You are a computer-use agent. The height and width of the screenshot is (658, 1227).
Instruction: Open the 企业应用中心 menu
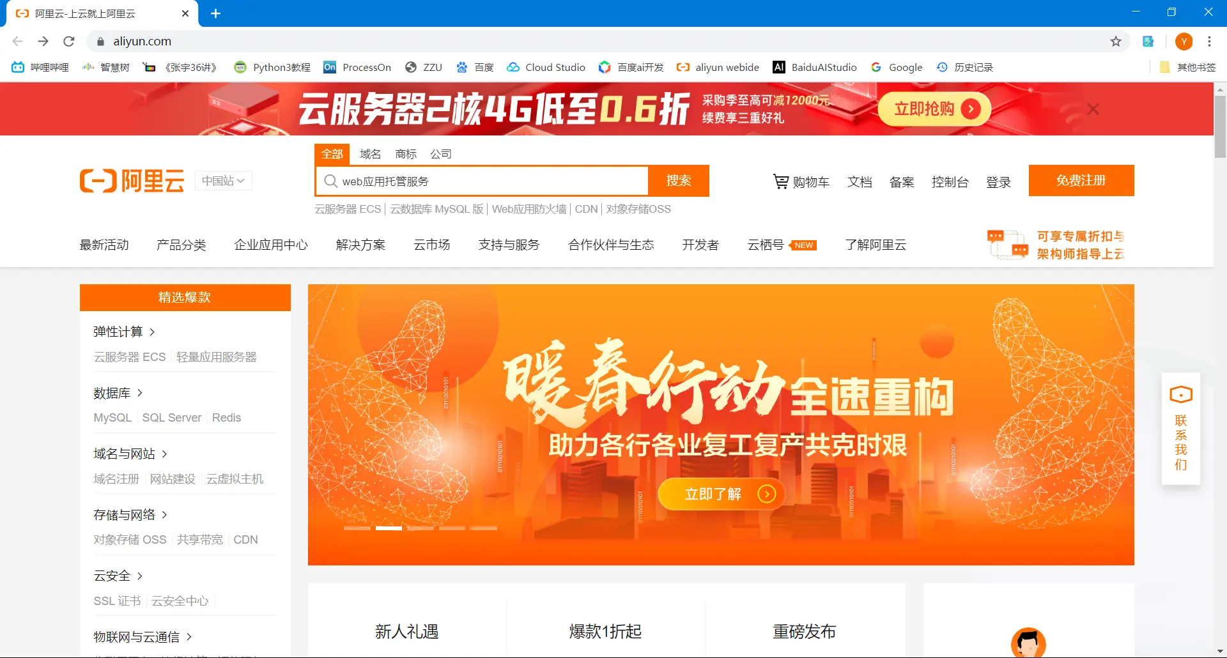(271, 245)
